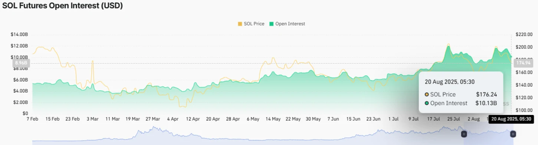The width and height of the screenshot is (538, 145).
Task: Click the 22 May date label
Action: [293, 119]
